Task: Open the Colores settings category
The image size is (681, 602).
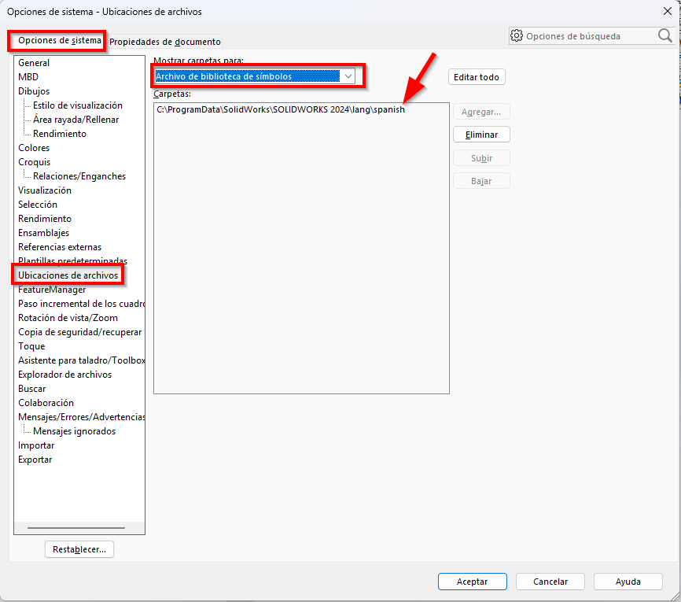Action: pyautogui.click(x=34, y=148)
